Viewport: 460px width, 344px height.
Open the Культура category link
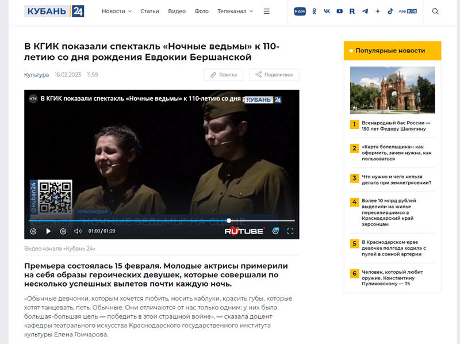click(36, 75)
